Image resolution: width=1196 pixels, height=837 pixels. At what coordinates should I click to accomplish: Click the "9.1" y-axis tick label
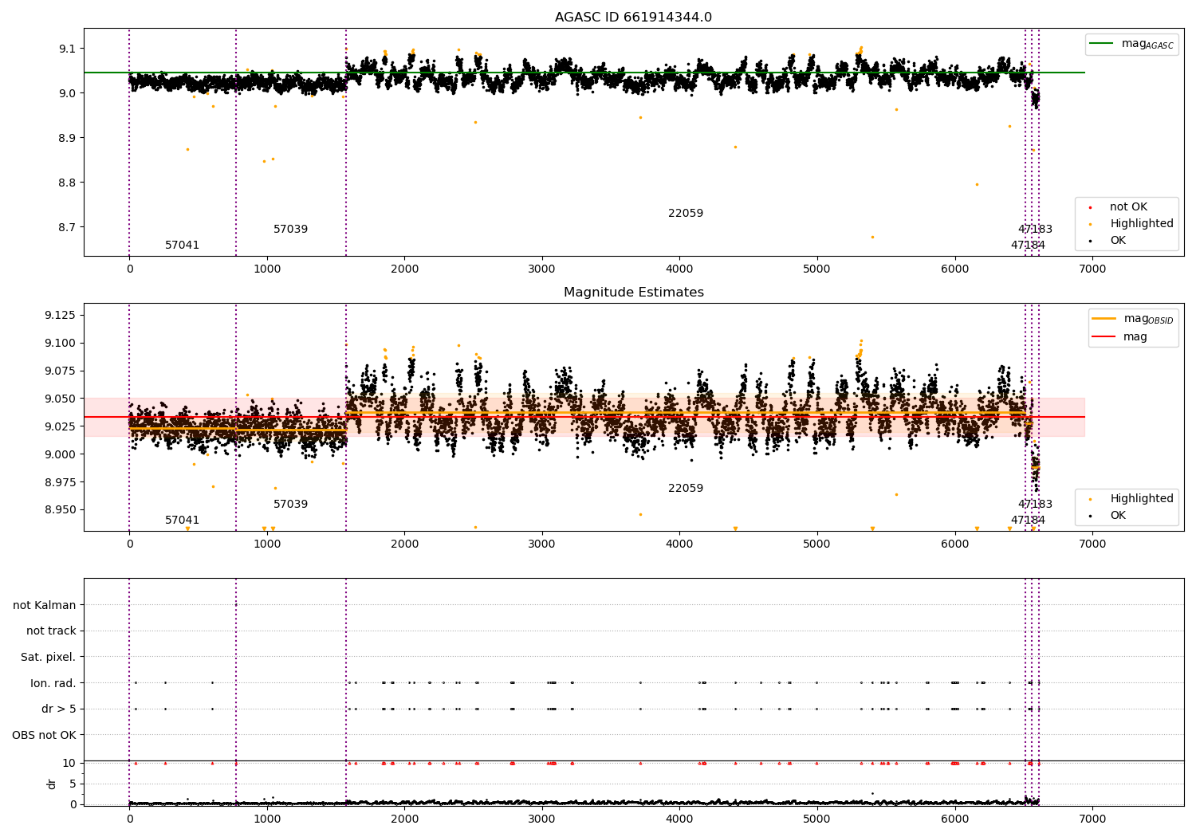(x=67, y=49)
